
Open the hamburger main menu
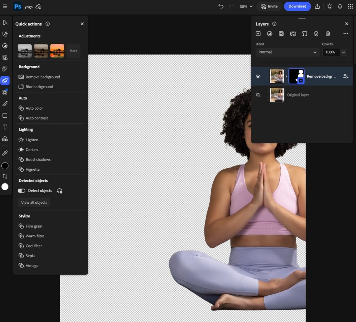tap(5, 6)
